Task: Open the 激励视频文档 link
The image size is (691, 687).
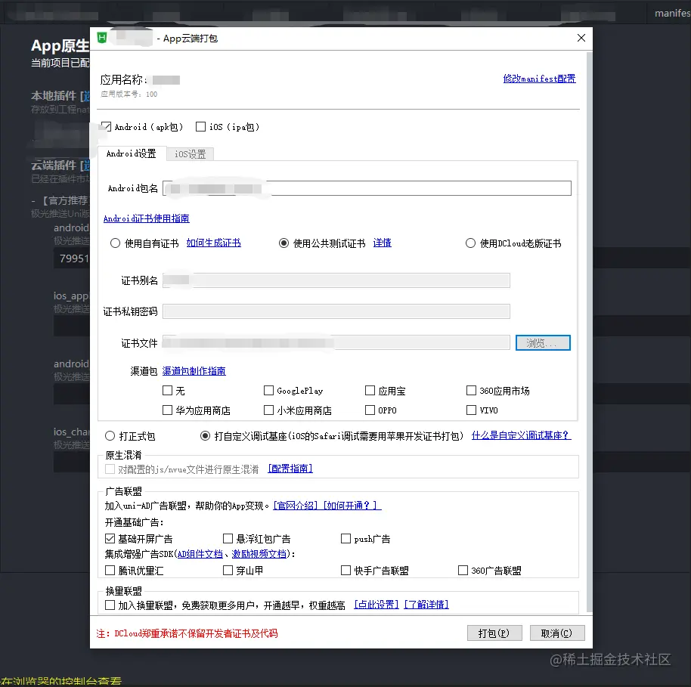Action: [x=259, y=554]
